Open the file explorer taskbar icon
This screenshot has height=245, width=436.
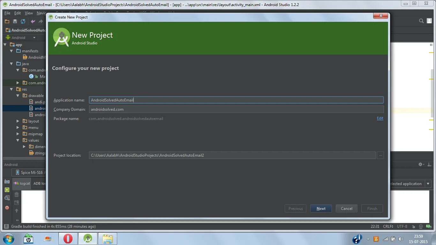[x=108, y=239]
